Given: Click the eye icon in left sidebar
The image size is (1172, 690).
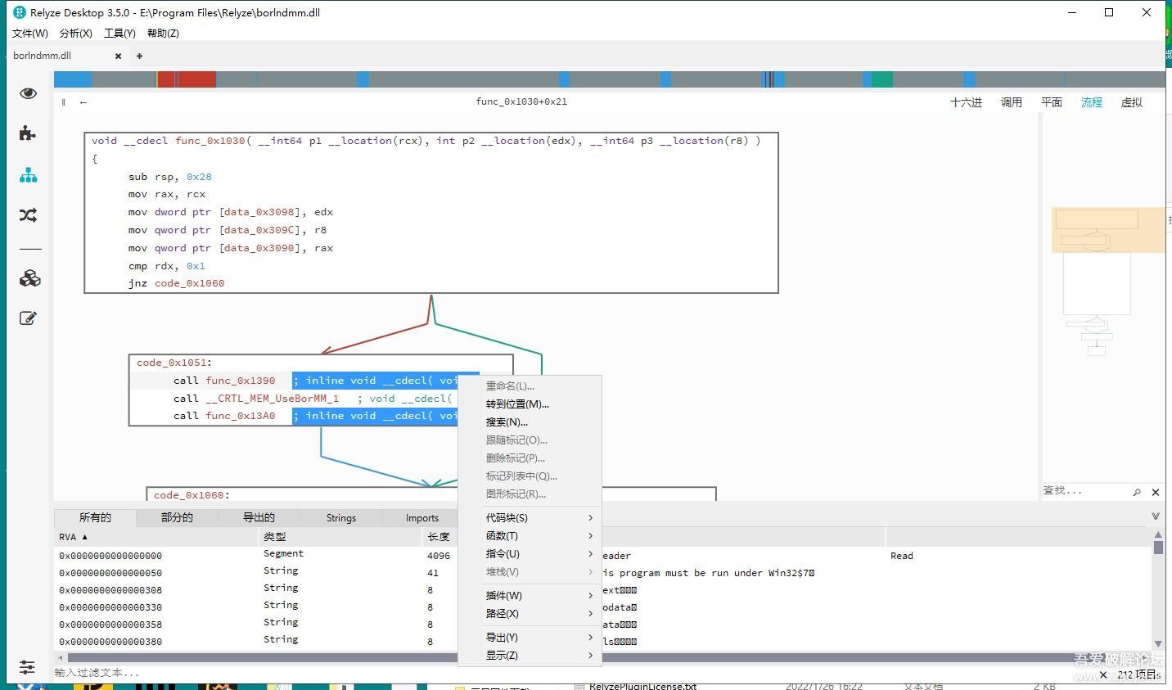Looking at the screenshot, I should pyautogui.click(x=28, y=93).
